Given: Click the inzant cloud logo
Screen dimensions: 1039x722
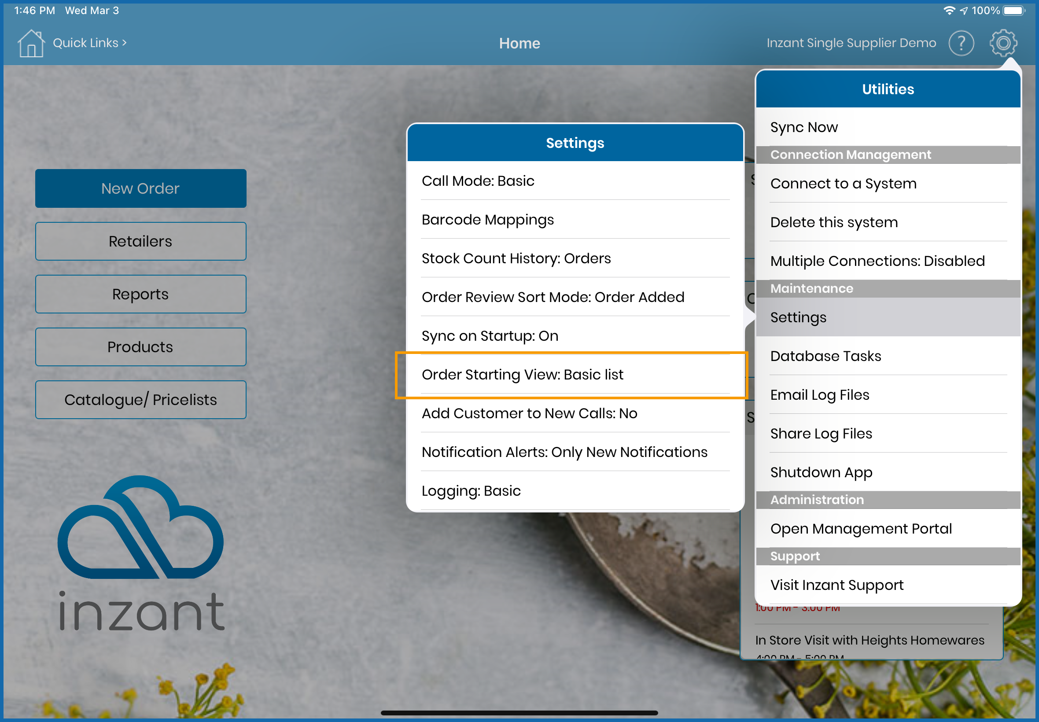Looking at the screenshot, I should tap(141, 527).
